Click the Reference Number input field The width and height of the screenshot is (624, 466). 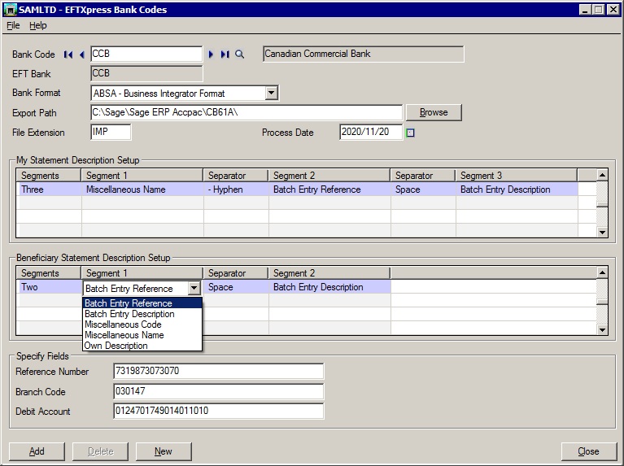(219, 371)
